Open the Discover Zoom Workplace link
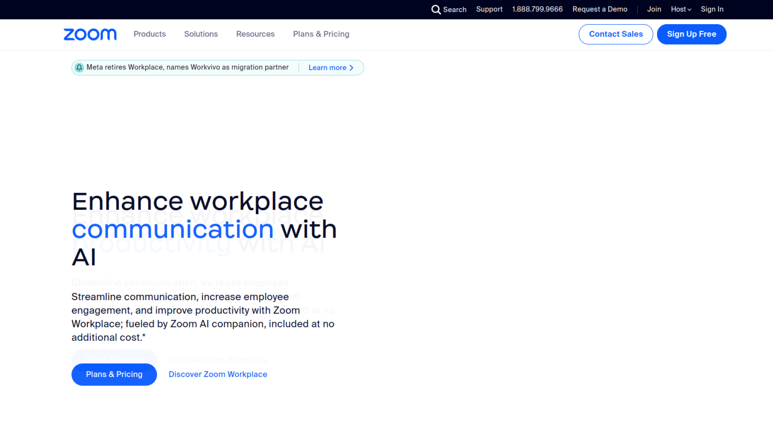Image resolution: width=773 pixels, height=435 pixels. [218, 374]
